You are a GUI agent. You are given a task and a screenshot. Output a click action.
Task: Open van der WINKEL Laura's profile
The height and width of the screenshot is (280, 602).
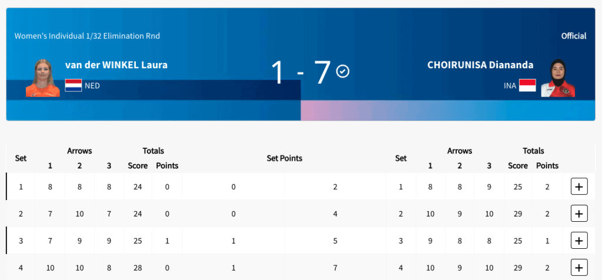click(117, 65)
